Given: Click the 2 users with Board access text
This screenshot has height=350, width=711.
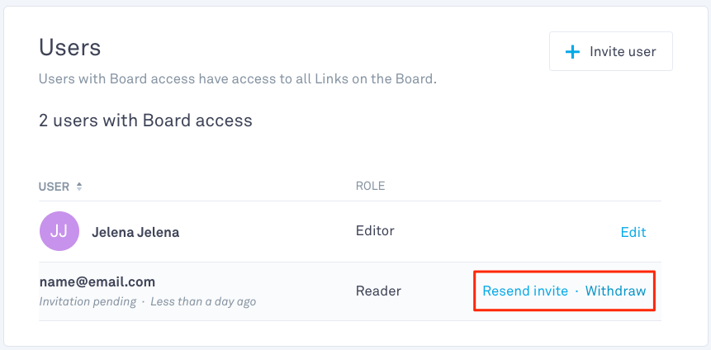Looking at the screenshot, I should click(x=145, y=121).
